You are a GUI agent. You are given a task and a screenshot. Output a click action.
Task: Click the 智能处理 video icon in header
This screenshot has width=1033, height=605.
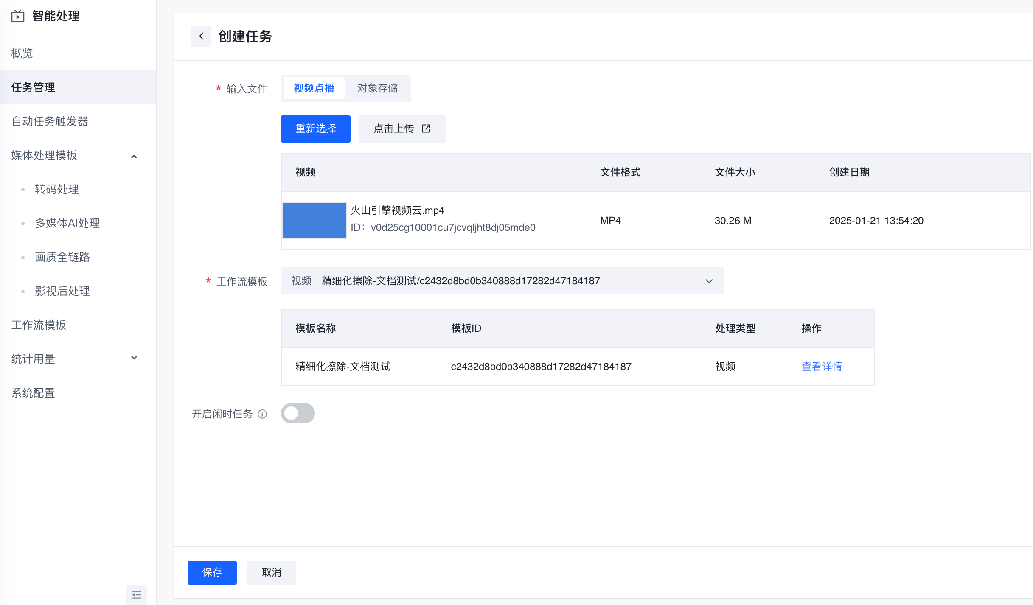(x=18, y=16)
